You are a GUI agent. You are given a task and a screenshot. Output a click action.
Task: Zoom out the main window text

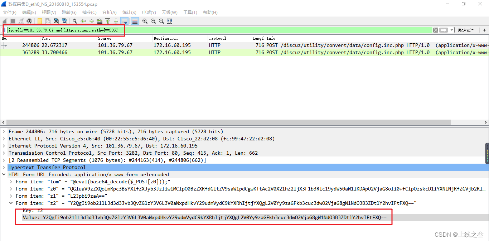click(153, 21)
